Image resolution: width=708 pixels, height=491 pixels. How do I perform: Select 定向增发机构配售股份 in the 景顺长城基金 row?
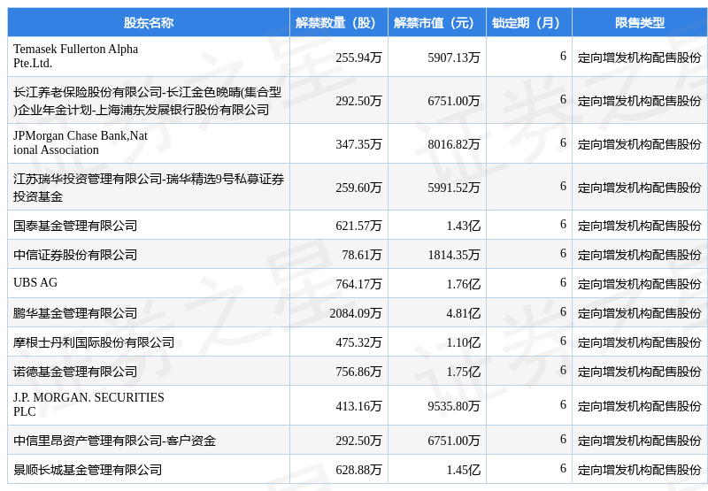pos(639,470)
